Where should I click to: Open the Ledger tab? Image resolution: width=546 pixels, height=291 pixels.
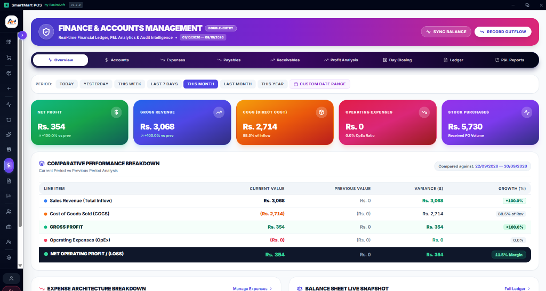pyautogui.click(x=453, y=60)
